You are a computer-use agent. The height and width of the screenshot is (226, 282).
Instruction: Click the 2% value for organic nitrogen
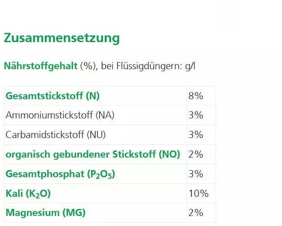(195, 154)
